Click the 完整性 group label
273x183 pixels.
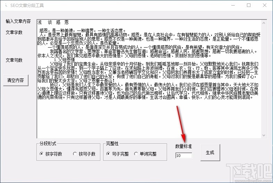[112, 143]
